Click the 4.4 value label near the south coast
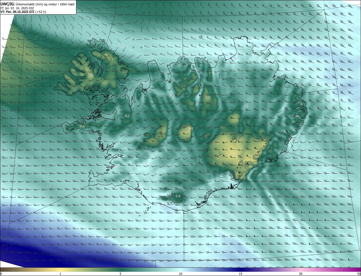Image resolution: width=361 pixels, height=276 pixels. (x=178, y=196)
